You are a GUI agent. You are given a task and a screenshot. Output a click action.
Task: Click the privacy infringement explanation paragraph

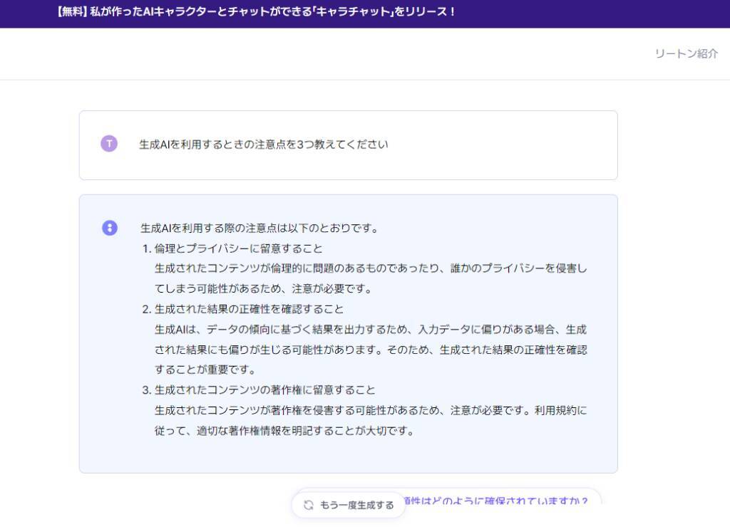370,278
